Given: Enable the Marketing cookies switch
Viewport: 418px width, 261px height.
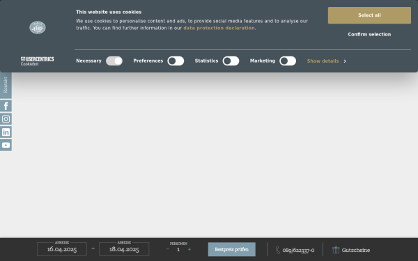Looking at the screenshot, I should (x=288, y=61).
